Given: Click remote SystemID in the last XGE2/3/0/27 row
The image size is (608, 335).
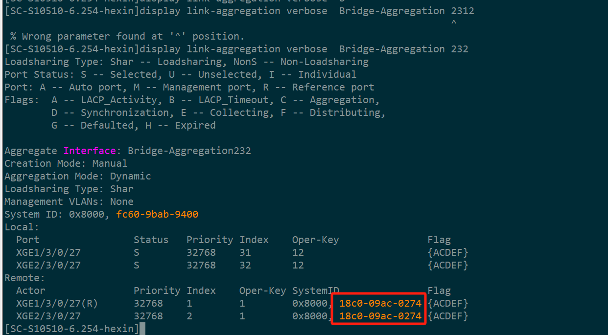Looking at the screenshot, I should pos(380,316).
